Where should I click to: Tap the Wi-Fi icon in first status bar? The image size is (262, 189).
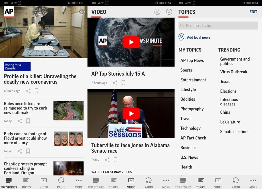(15, 3)
